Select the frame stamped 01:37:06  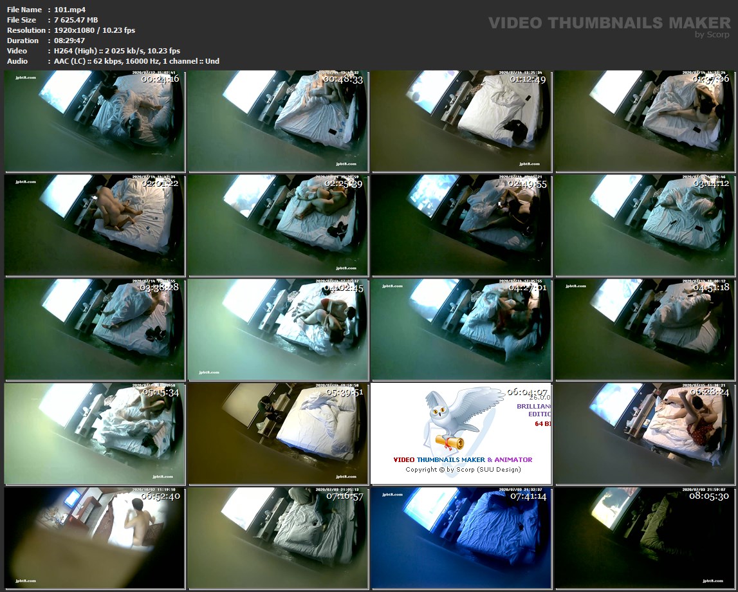pos(645,121)
